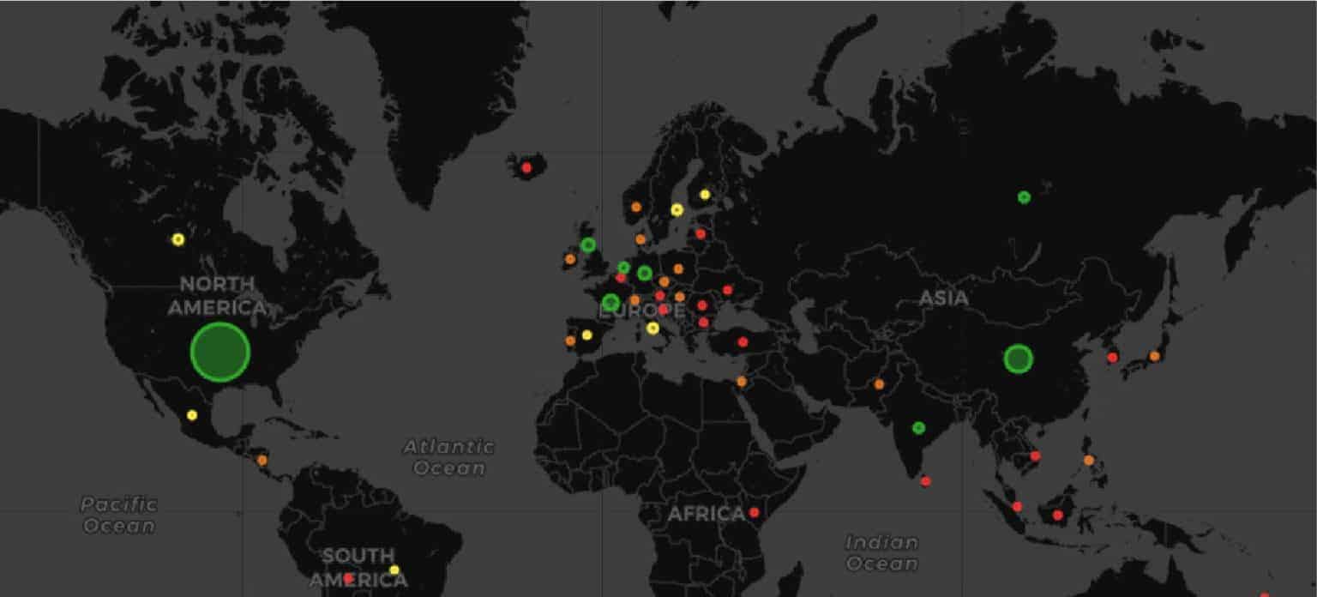Click the red dot on Iceland

click(x=526, y=167)
